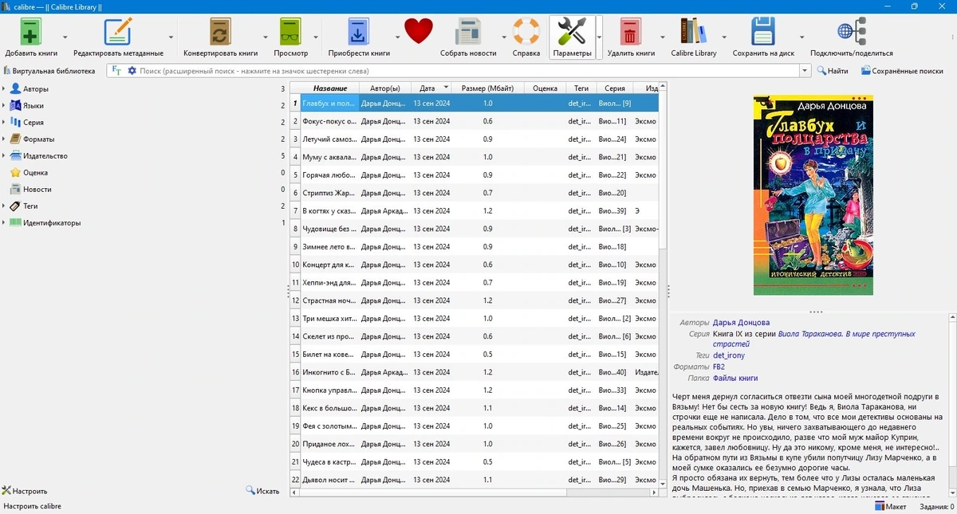Click the Tags (Теги) category icon
Viewport: 957px width, 514px height.
tap(15, 206)
